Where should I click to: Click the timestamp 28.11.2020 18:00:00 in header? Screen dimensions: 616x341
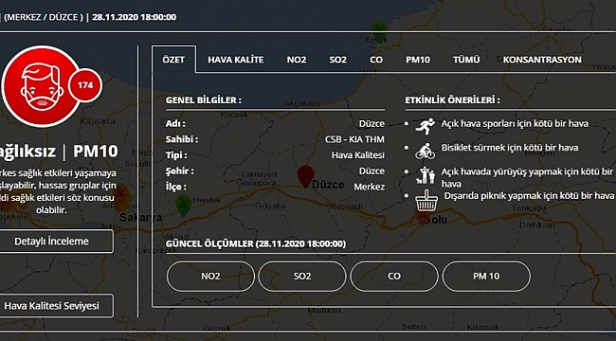tap(135, 17)
